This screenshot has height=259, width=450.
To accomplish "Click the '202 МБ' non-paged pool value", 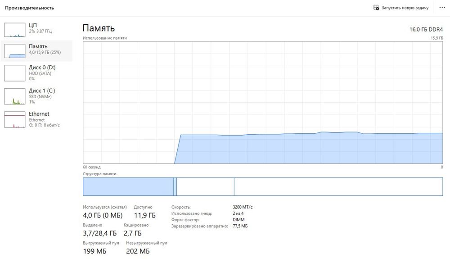I will [138, 251].
